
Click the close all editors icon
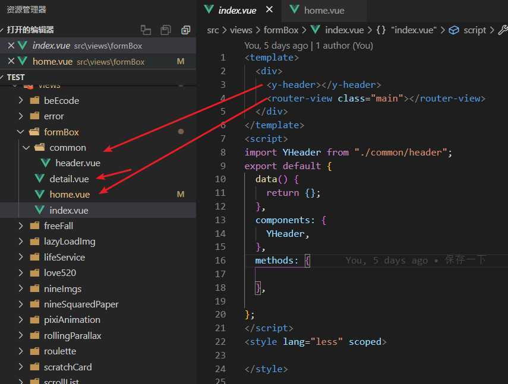pyautogui.click(x=185, y=30)
